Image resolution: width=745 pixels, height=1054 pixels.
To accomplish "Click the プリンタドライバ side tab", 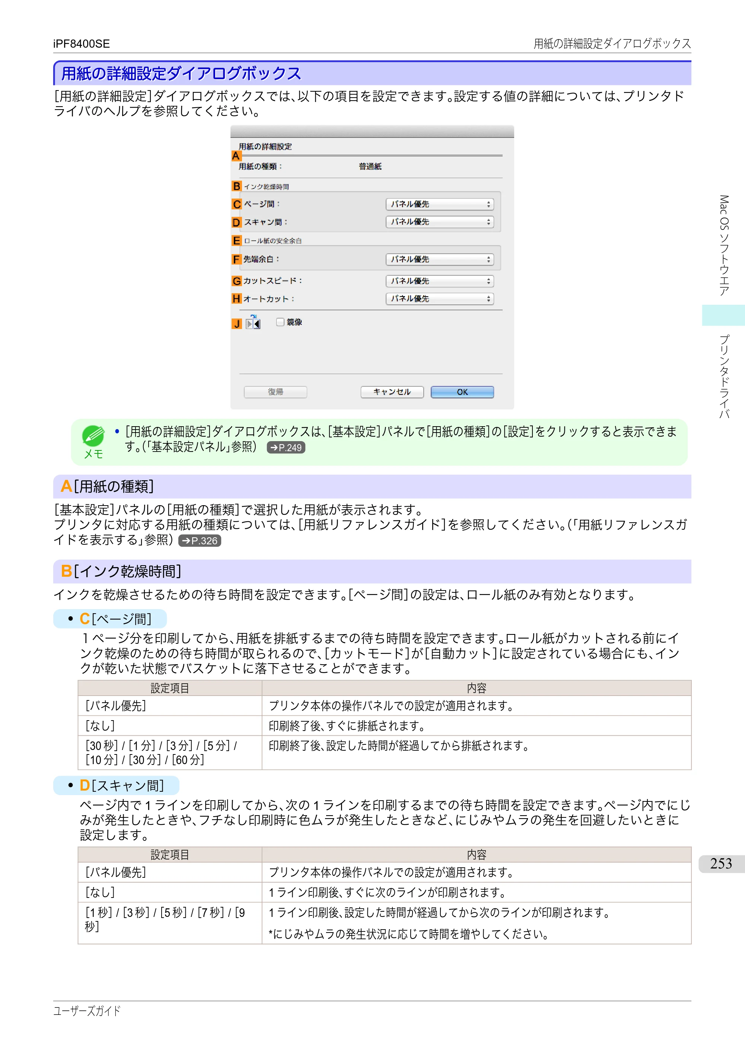I will 723,376.
